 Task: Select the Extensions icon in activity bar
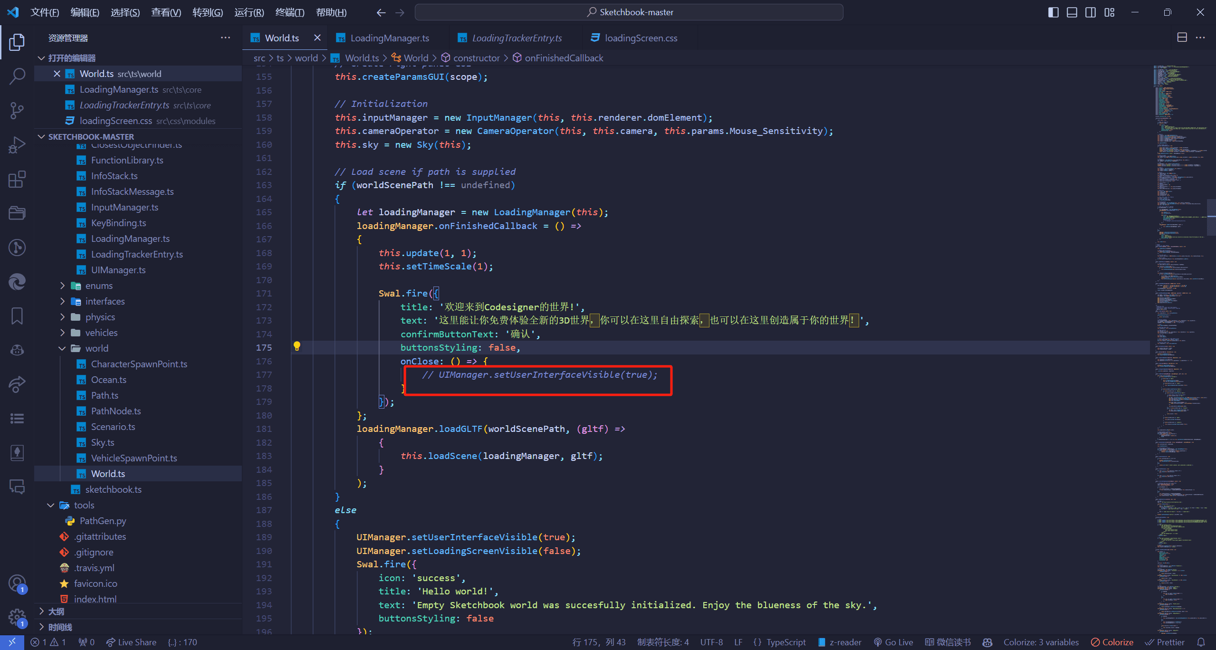pyautogui.click(x=18, y=180)
